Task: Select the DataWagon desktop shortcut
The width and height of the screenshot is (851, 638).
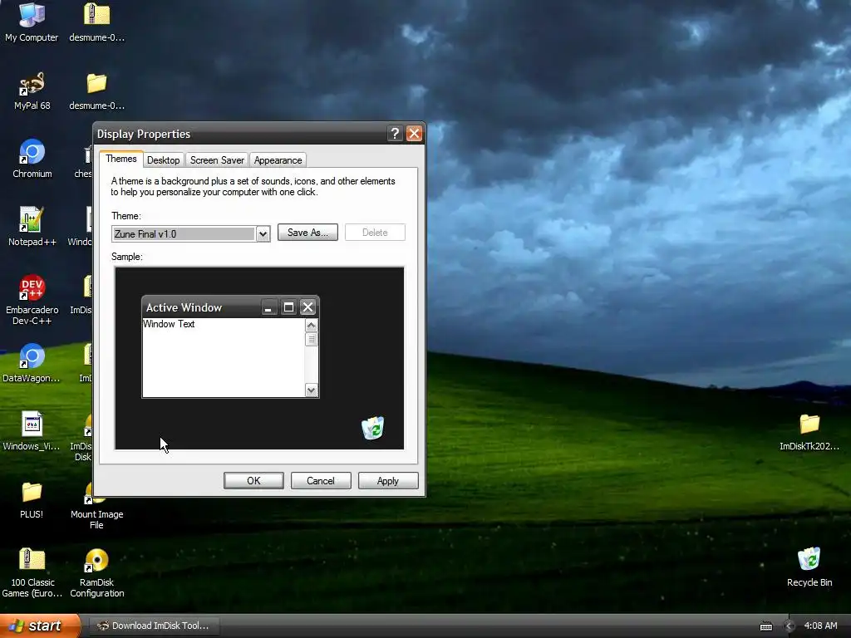Action: click(32, 363)
